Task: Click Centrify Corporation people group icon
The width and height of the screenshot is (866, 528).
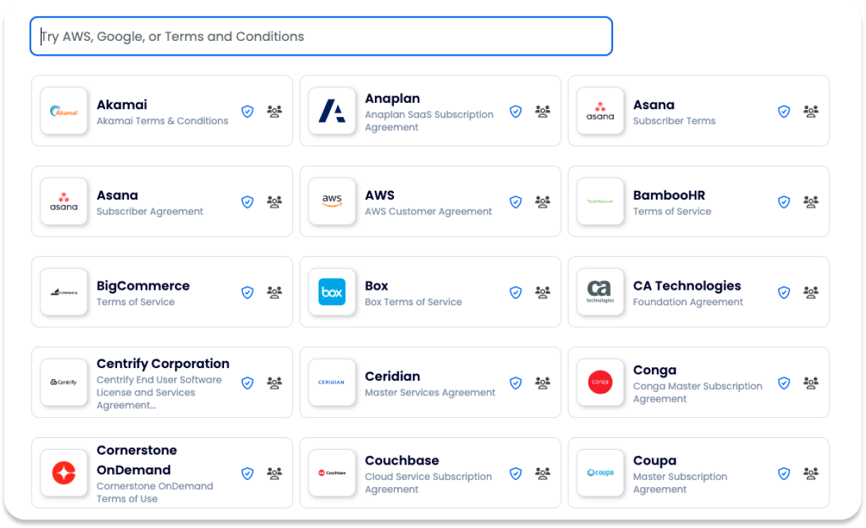Action: point(275,383)
